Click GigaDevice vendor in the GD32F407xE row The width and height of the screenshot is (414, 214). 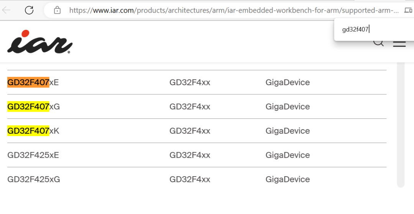(x=287, y=82)
